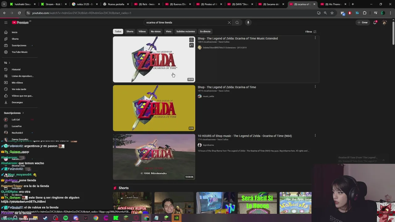395x222 pixels.
Task: Open the Chrome zoom magnifier icon
Action: coord(325,13)
